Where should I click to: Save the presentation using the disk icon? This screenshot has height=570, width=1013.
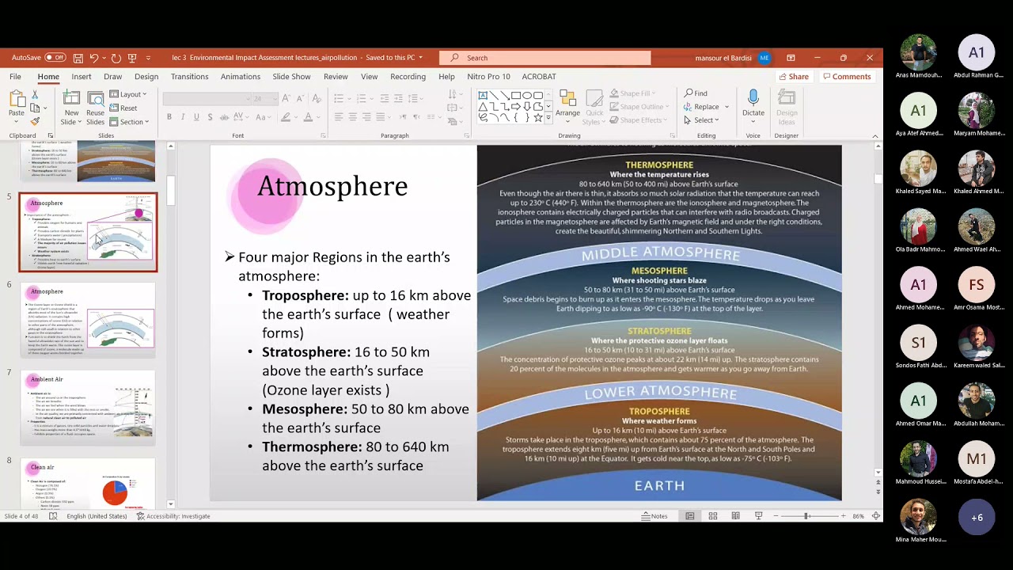click(x=78, y=58)
